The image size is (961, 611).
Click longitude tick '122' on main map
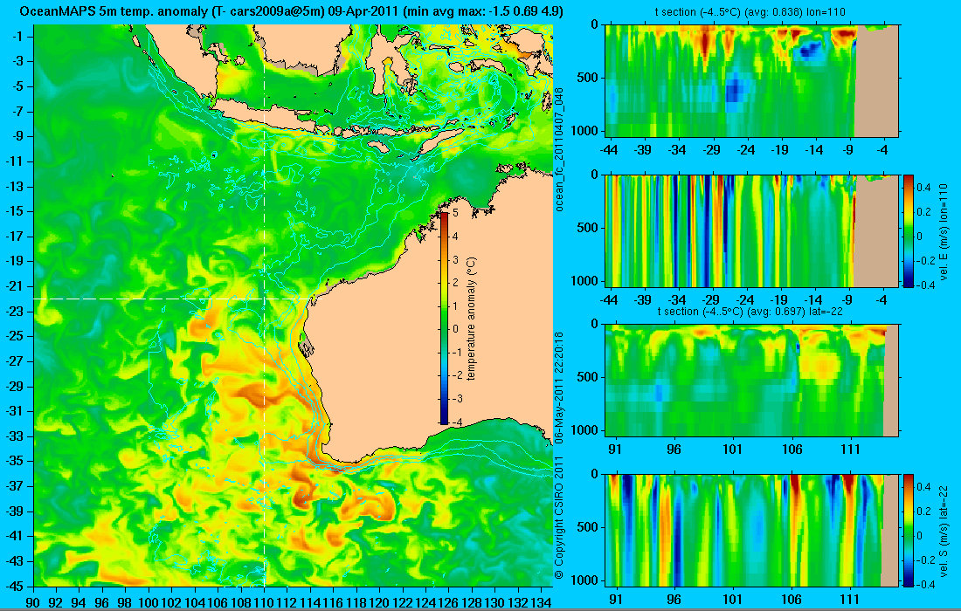click(403, 602)
